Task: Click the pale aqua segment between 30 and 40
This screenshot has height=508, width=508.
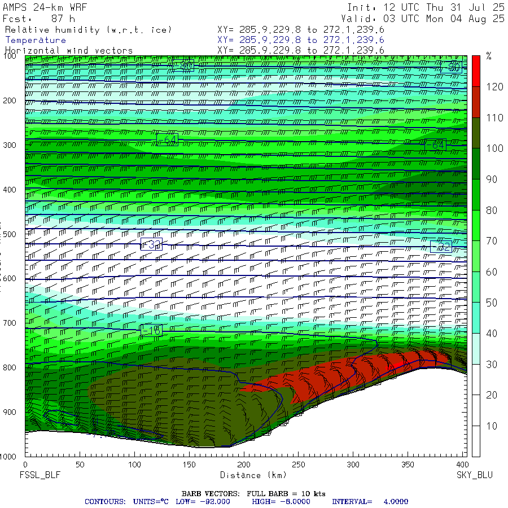Action: coord(476,349)
